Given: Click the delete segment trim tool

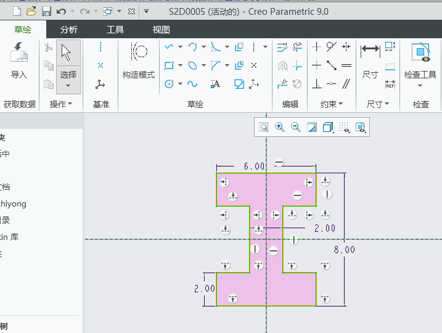Looking at the screenshot, I should pos(297,47).
